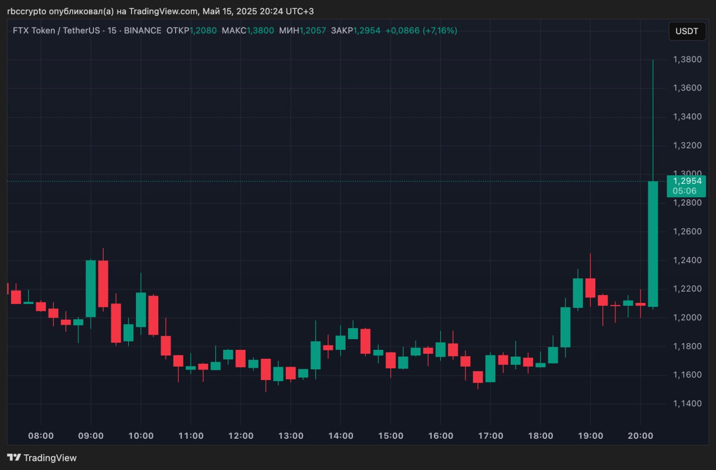
Task: Click the 1,2800 price axis label
Action: 687,202
